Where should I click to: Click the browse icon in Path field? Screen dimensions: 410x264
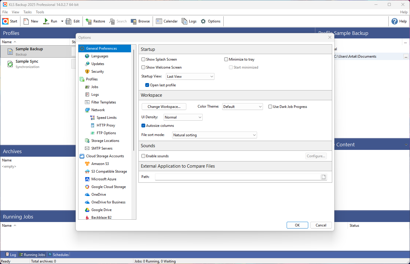(x=324, y=177)
